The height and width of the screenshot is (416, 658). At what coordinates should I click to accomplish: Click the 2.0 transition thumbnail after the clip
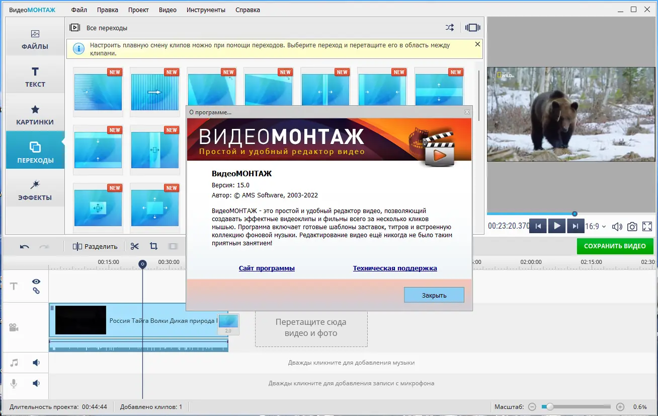[x=228, y=324]
